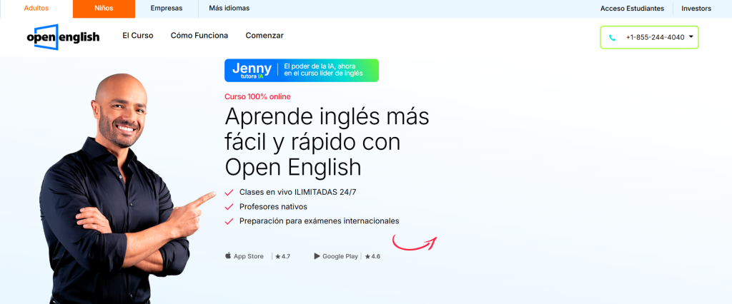This screenshot has height=304, width=732.
Task: Switch to the Adultos tab
Action: coord(36,9)
